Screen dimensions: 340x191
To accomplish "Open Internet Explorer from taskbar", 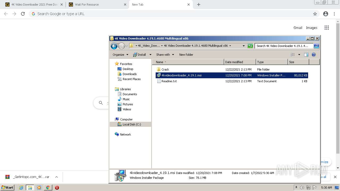I will coord(21,188).
